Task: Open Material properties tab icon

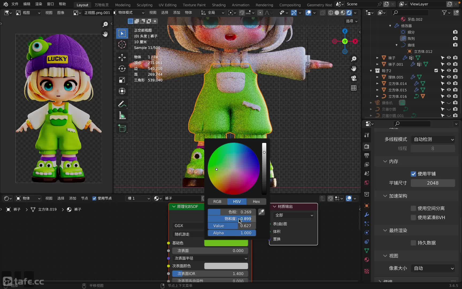Action: [x=367, y=260]
